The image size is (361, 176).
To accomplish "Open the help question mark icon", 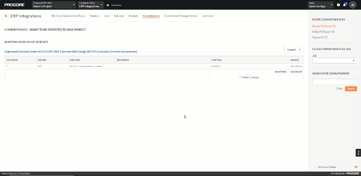I will 338,5.
